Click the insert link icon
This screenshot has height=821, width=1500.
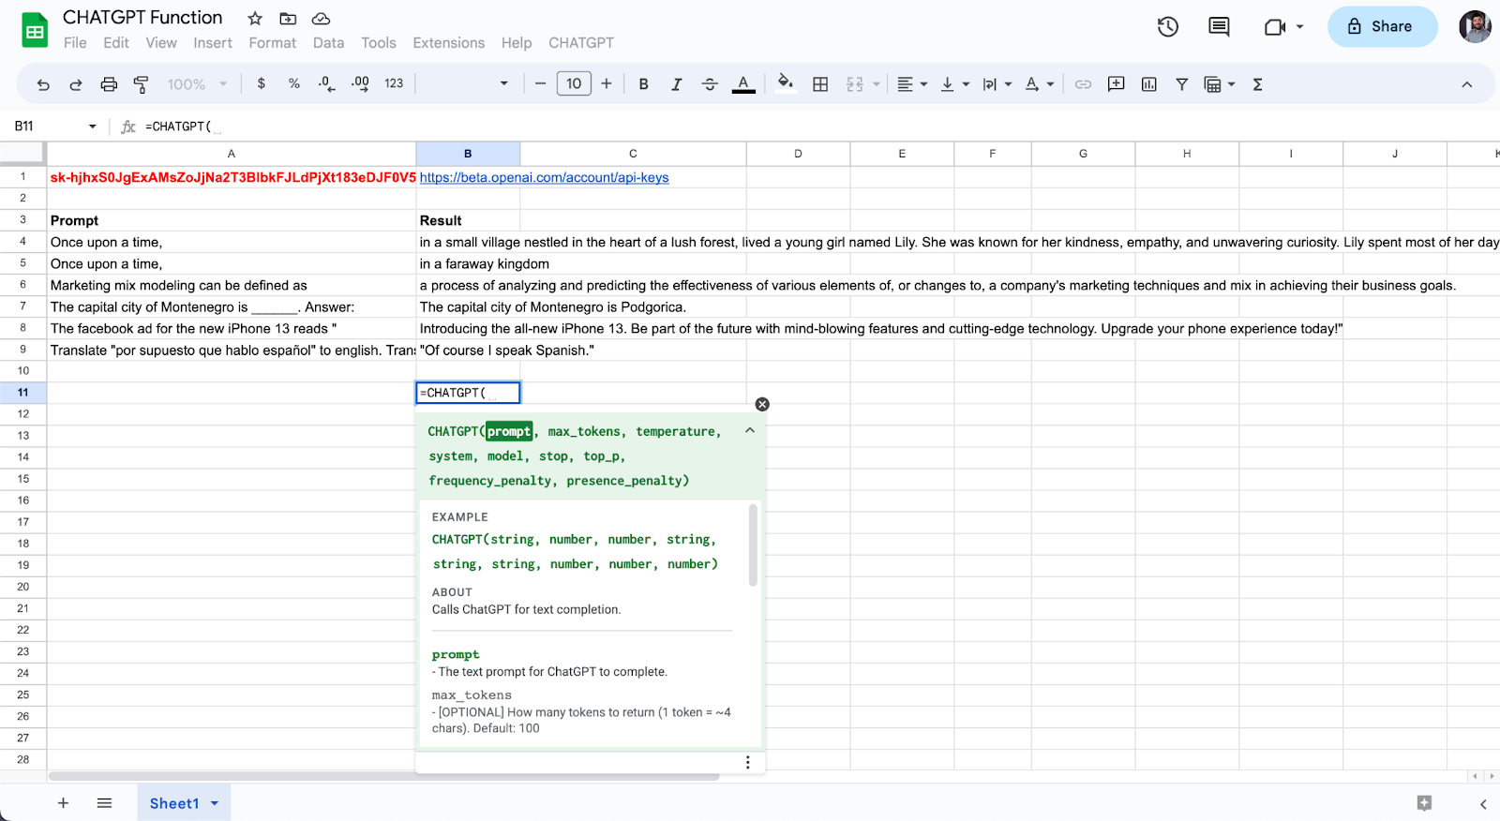tap(1083, 84)
